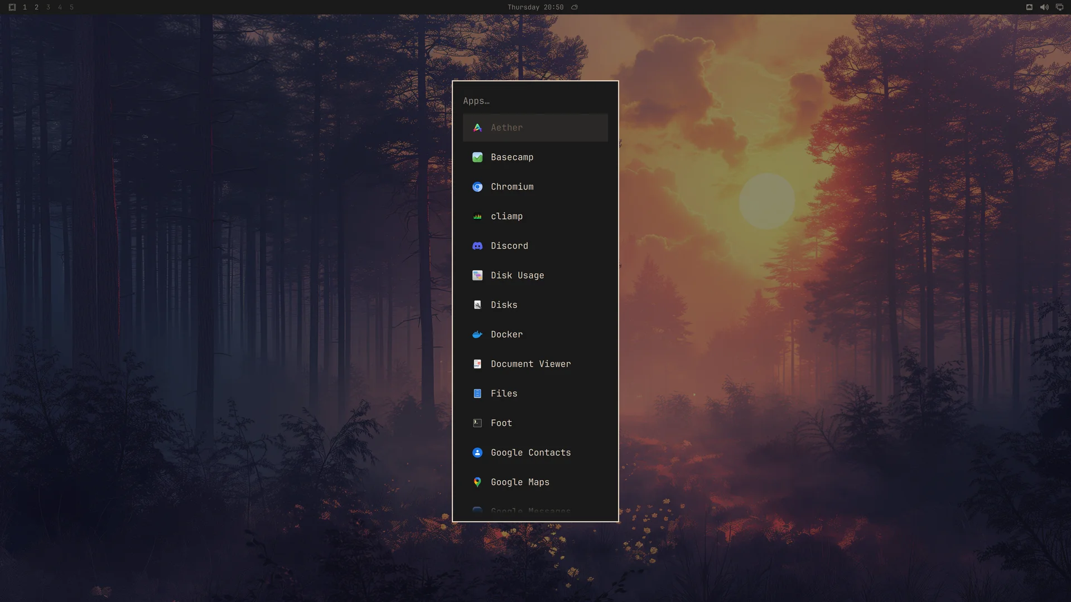Click the Apps search field

click(535, 101)
